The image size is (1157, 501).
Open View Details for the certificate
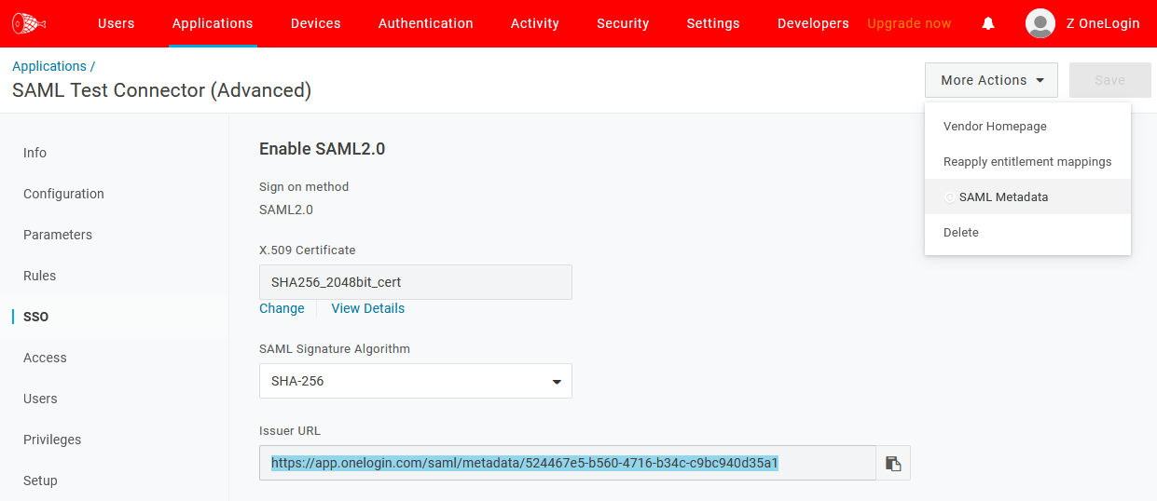pos(367,308)
